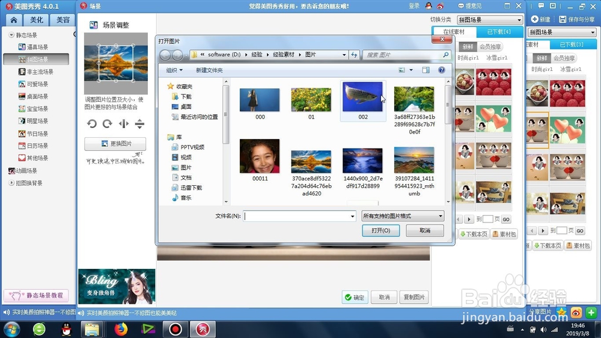This screenshot has height=338, width=601.
Task: Select 会员独享 material tab
Action: pos(490,46)
